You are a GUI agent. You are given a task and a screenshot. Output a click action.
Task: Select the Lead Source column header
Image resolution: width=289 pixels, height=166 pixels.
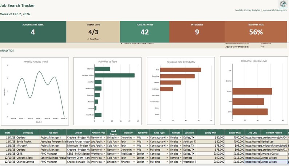point(113,133)
